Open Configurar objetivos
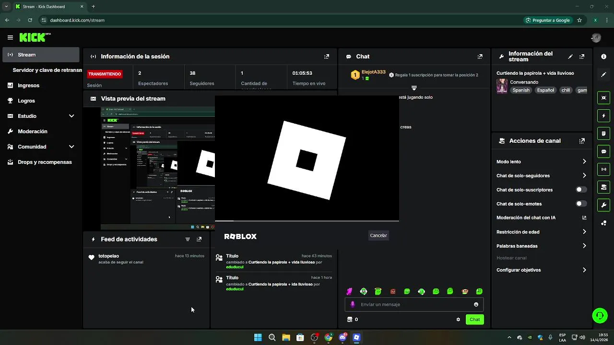Image resolution: width=614 pixels, height=345 pixels. (x=542, y=270)
